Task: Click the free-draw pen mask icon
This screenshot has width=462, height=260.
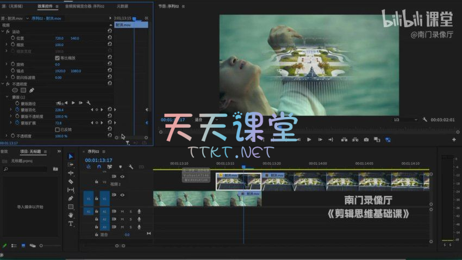Action: coord(32,90)
